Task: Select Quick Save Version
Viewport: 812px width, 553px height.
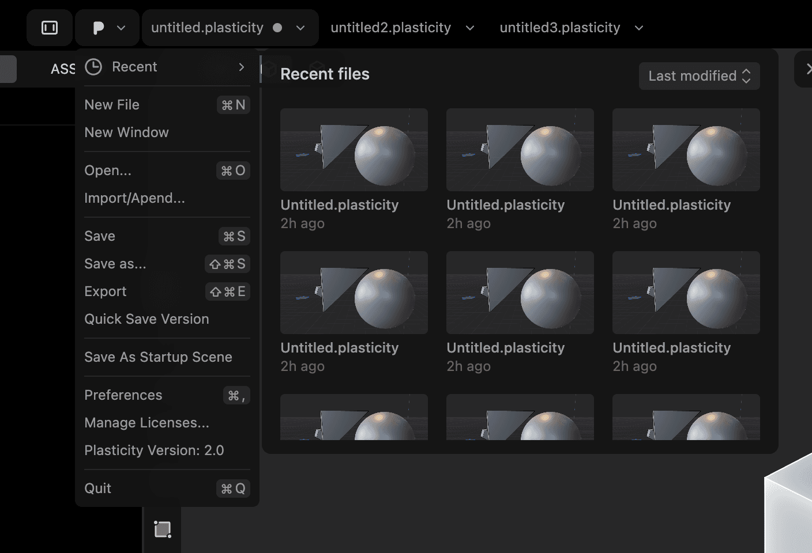Action: pyautogui.click(x=146, y=319)
